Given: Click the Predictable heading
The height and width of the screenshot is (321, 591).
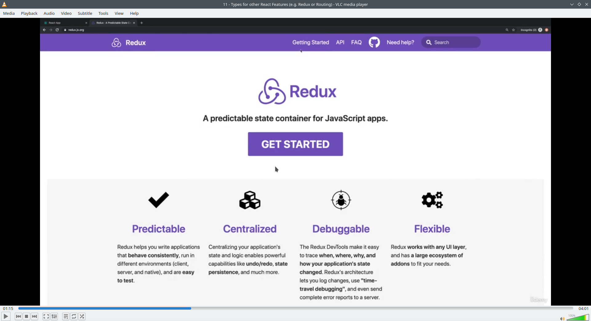Looking at the screenshot, I should point(159,229).
